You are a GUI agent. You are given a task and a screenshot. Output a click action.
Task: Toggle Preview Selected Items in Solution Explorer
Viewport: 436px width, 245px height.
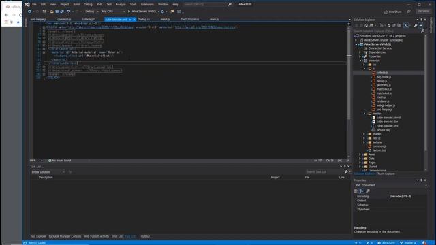pyautogui.click(x=421, y=26)
